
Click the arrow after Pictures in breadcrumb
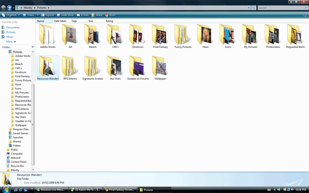click(x=49, y=8)
